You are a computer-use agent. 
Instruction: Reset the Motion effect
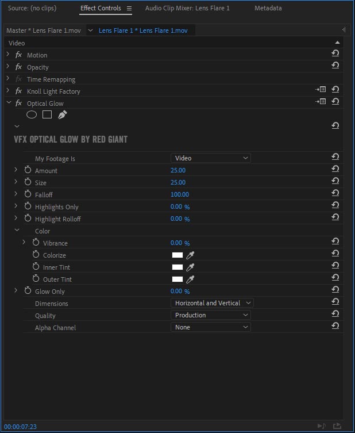pos(335,53)
